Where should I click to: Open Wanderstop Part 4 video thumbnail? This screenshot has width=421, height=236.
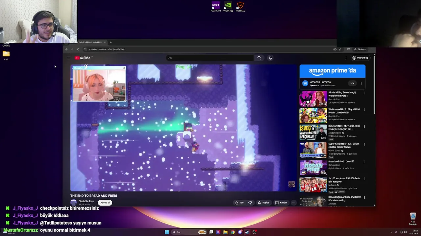pos(313,99)
